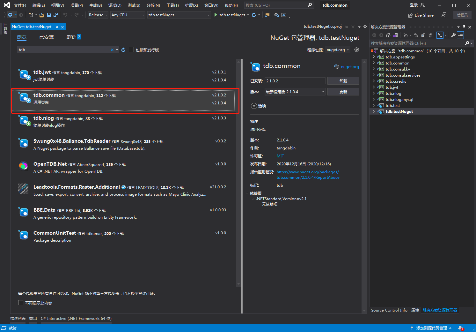This screenshot has width=476, height=332.
Task: Click the Solution Explorer search field
Action: point(417,43)
